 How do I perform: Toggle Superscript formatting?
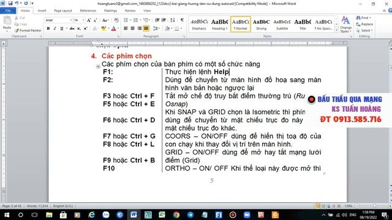[85, 29]
